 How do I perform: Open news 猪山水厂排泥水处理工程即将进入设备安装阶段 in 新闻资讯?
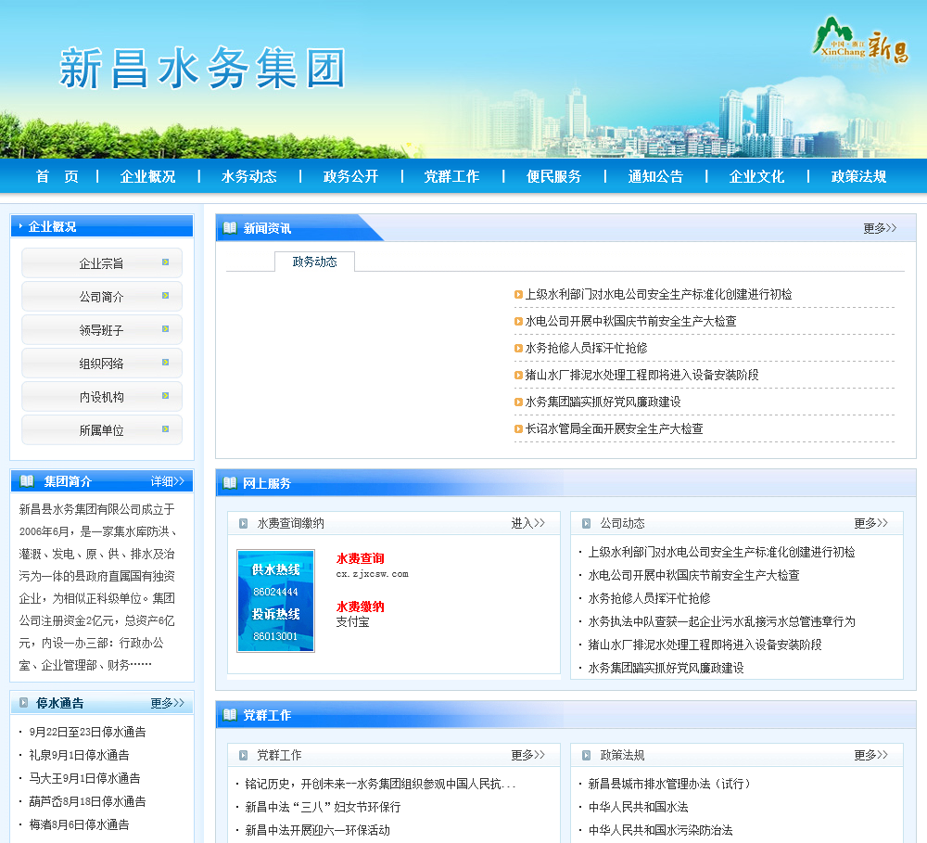click(642, 375)
